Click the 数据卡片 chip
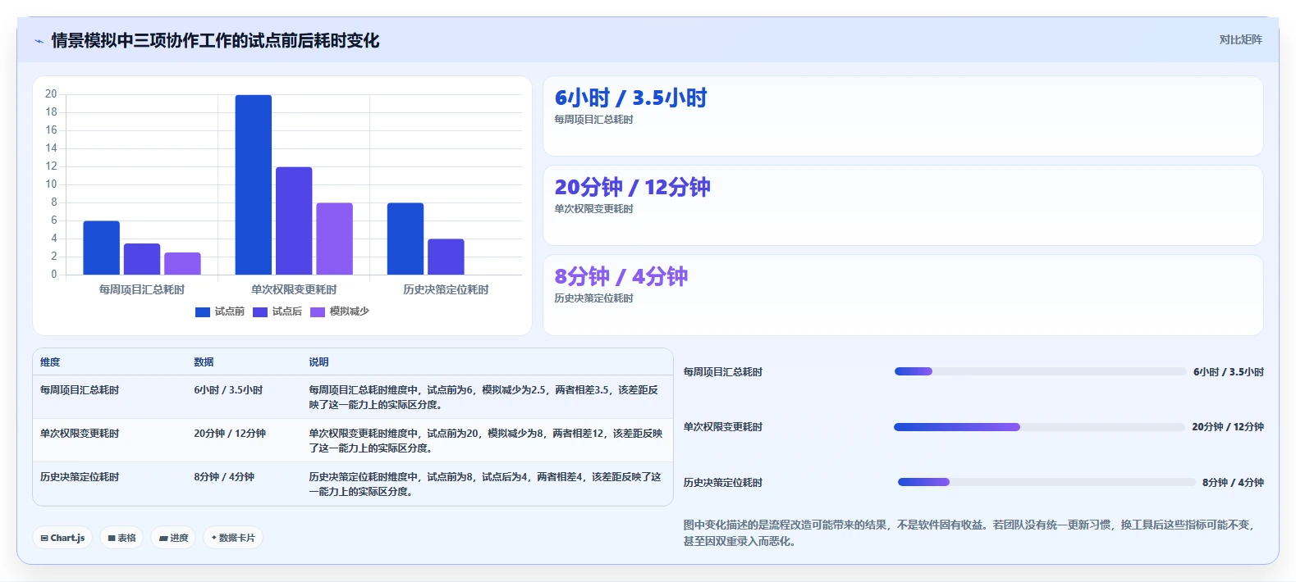 [233, 538]
